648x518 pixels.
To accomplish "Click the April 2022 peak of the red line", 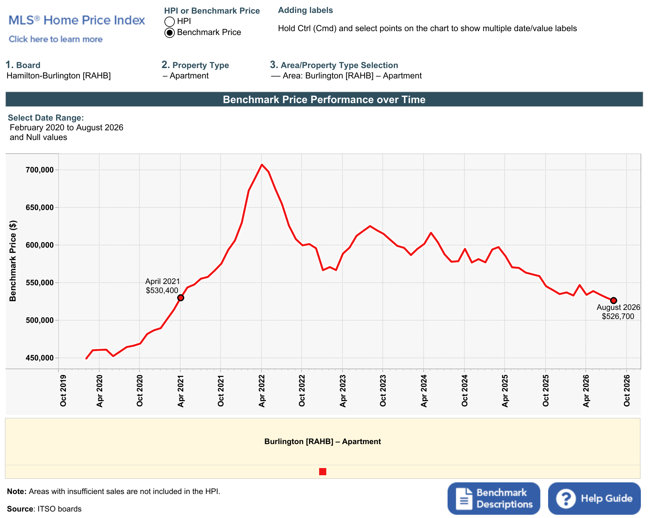I will point(262,165).
